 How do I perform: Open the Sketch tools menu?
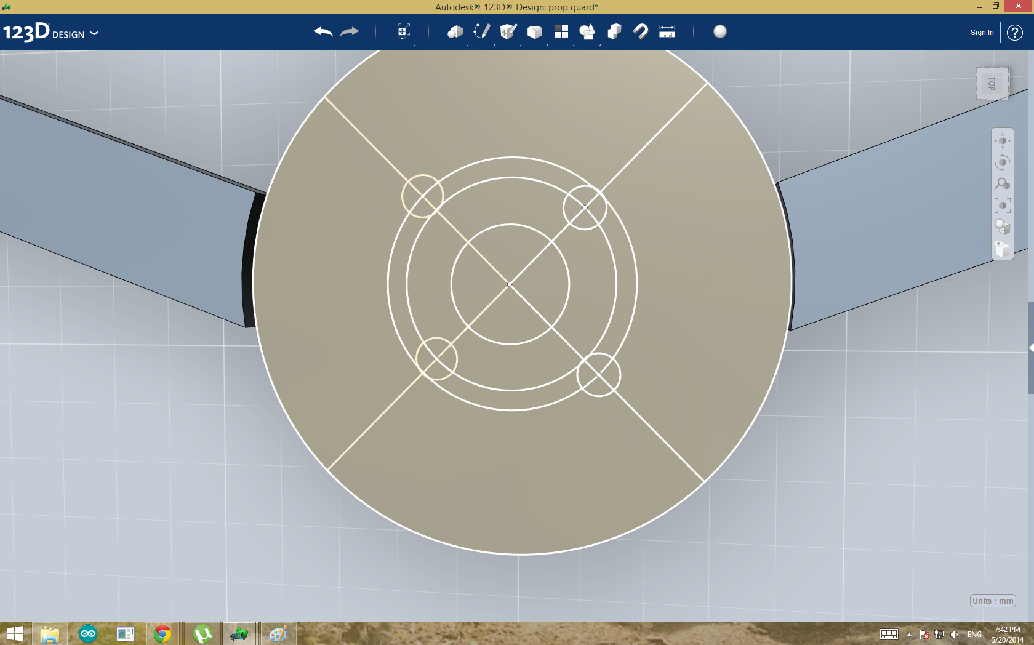pos(482,31)
